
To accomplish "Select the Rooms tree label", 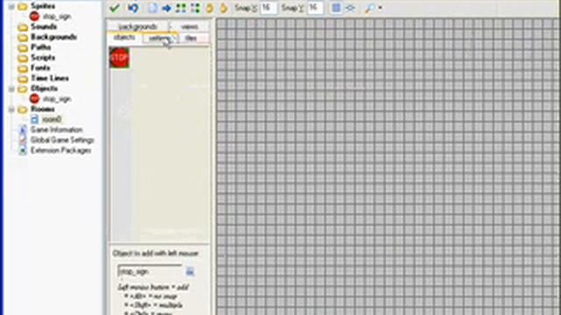I will coord(43,109).
